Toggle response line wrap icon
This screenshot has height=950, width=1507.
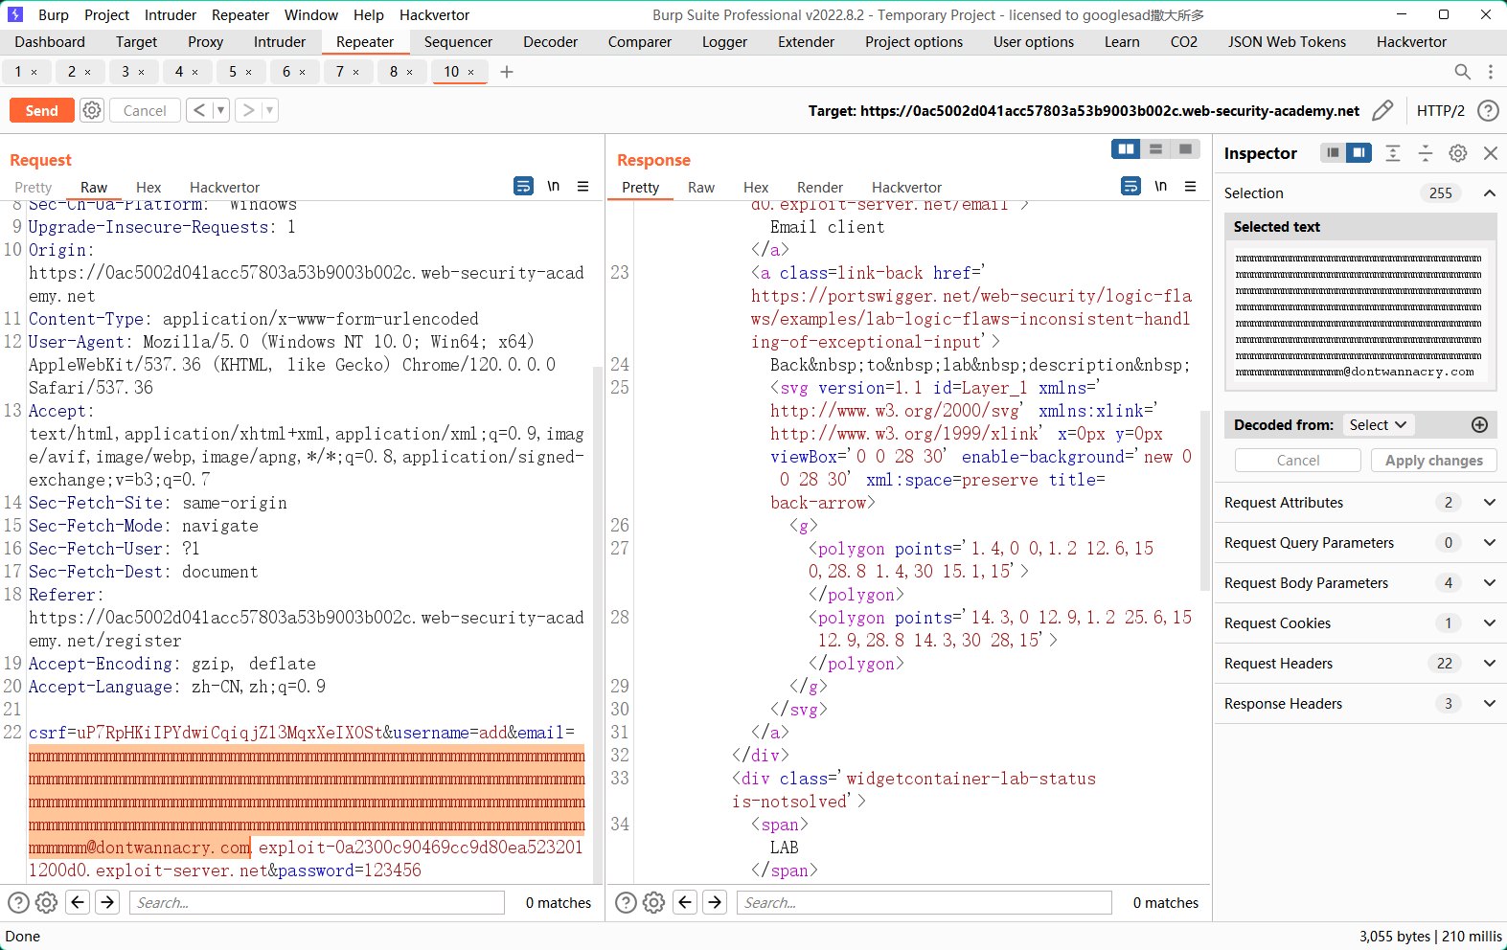click(1130, 186)
